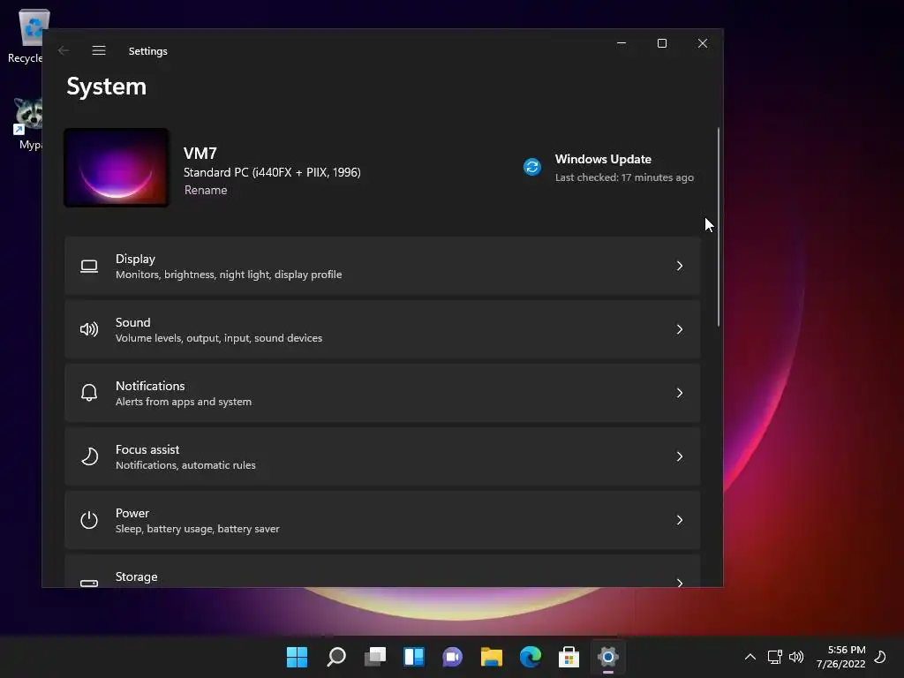Maximize the Settings window
This screenshot has width=904, height=678.
tap(662, 43)
